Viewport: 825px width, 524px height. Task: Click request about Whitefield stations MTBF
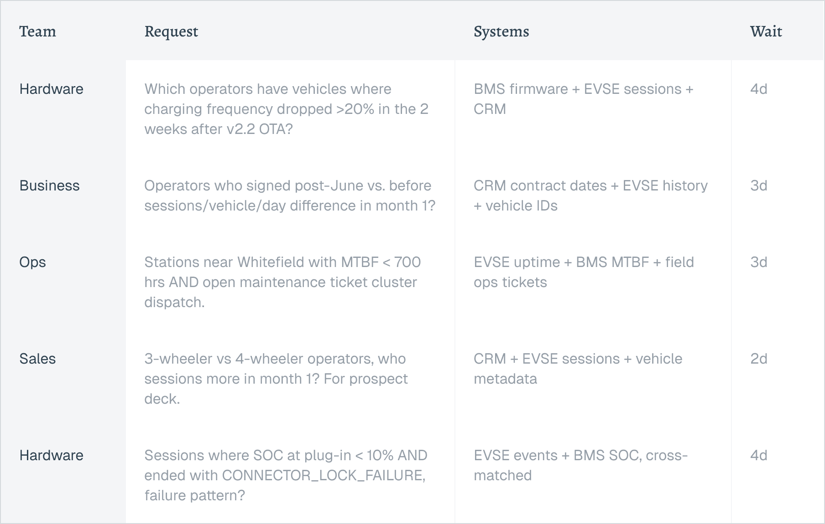[282, 282]
